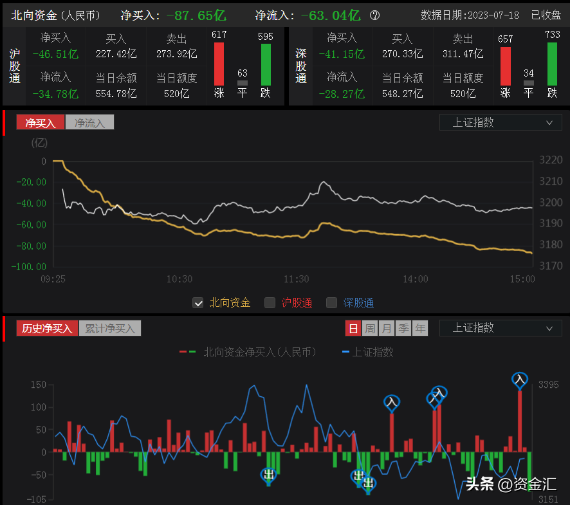The image size is (570, 505).
Task: Click the rightmost 出 marker on the history chart
Action: pyautogui.click(x=369, y=483)
